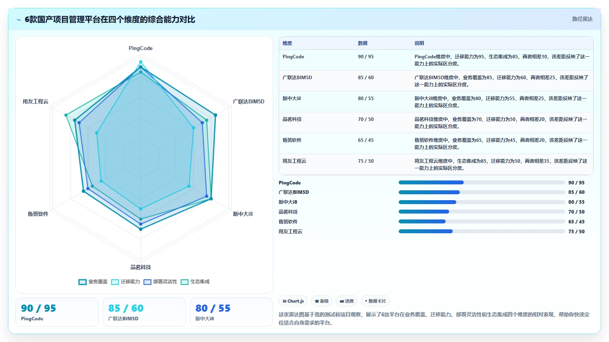This screenshot has width=609, height=342.
Task: Click the 品茗科技 progress bar
Action: (x=482, y=212)
